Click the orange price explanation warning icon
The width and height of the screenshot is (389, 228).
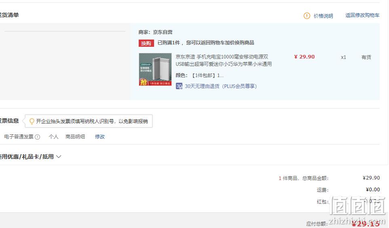coord(307,16)
